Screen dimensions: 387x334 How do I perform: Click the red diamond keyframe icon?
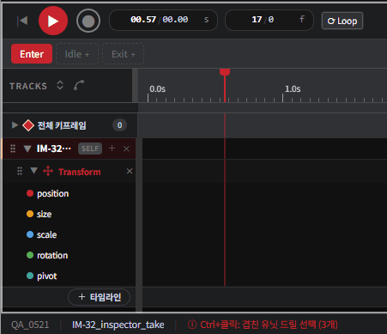click(28, 125)
